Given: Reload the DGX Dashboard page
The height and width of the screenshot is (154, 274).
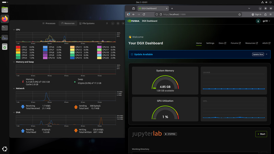Looking at the screenshot, I should coord(144,14).
